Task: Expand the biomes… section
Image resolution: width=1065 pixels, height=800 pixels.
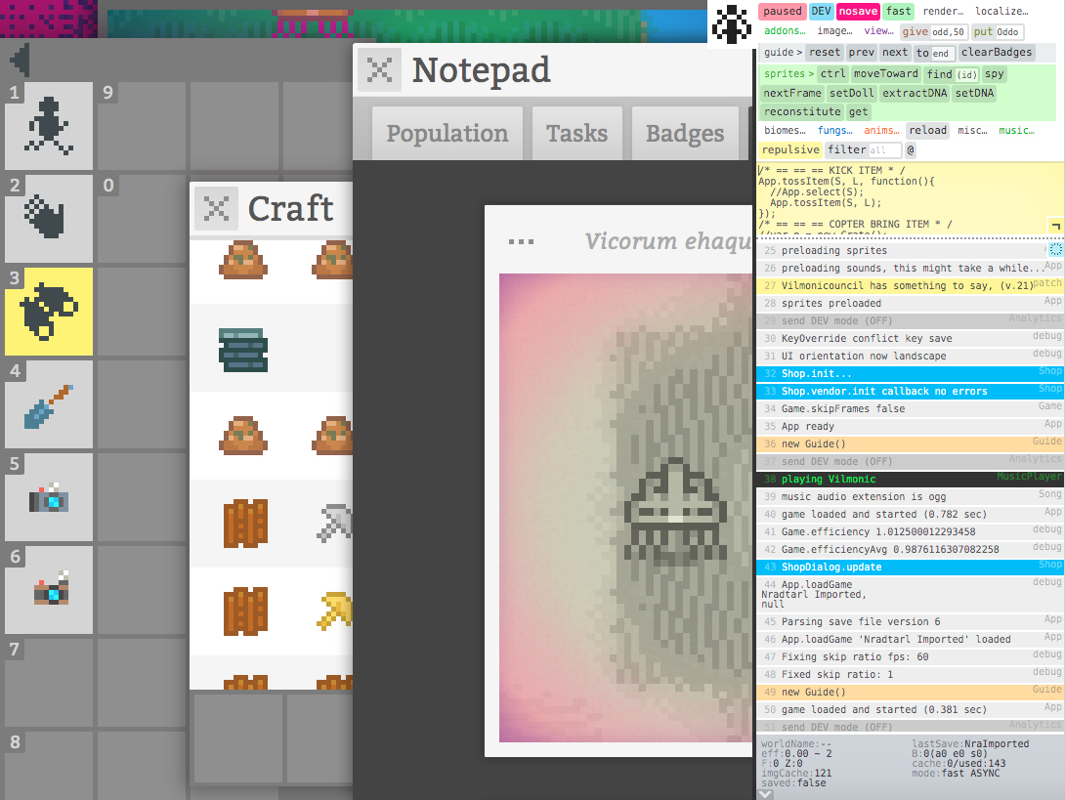Action: pos(784,130)
